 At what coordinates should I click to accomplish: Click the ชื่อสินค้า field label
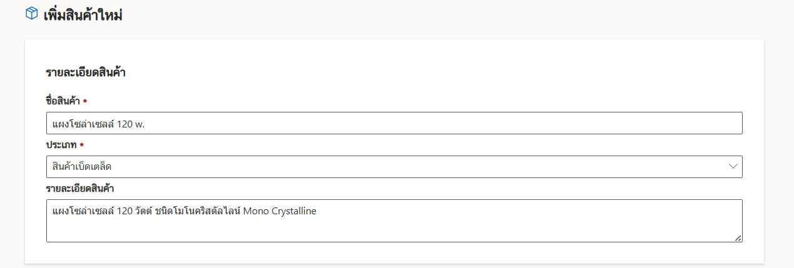pyautogui.click(x=63, y=101)
